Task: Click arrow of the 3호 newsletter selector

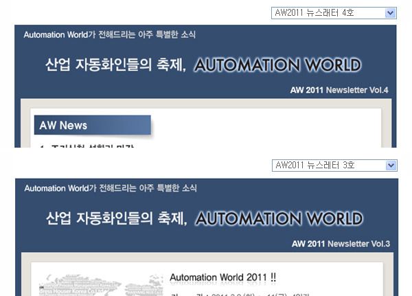Action: [391, 166]
